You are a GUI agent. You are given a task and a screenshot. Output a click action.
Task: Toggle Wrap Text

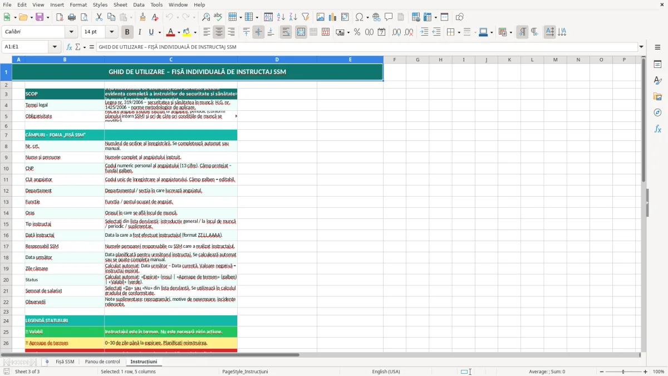pos(286,32)
